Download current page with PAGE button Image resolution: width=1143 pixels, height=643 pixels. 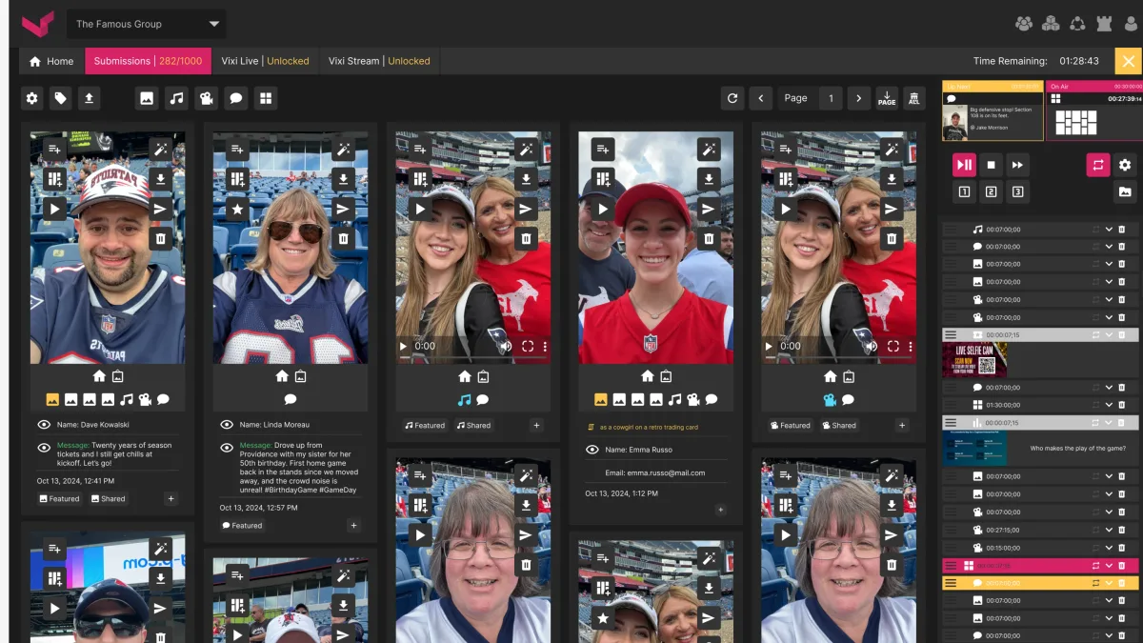point(887,98)
